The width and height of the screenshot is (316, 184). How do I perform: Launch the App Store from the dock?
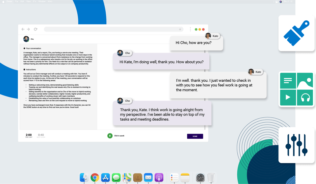[x=105, y=177]
